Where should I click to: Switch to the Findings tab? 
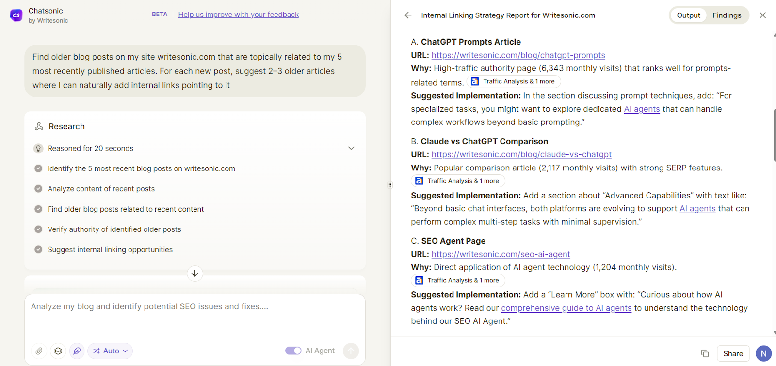tap(727, 15)
